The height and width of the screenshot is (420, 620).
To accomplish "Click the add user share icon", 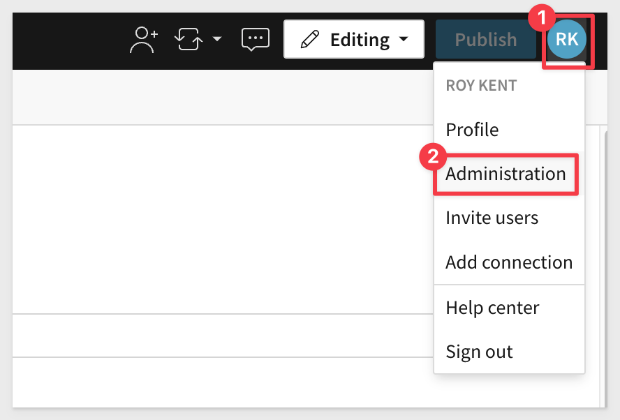I will click(x=145, y=39).
